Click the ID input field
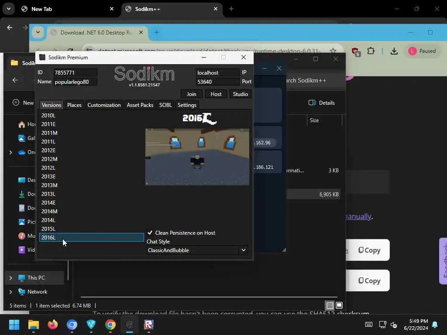The width and height of the screenshot is (447, 335). (x=75, y=73)
